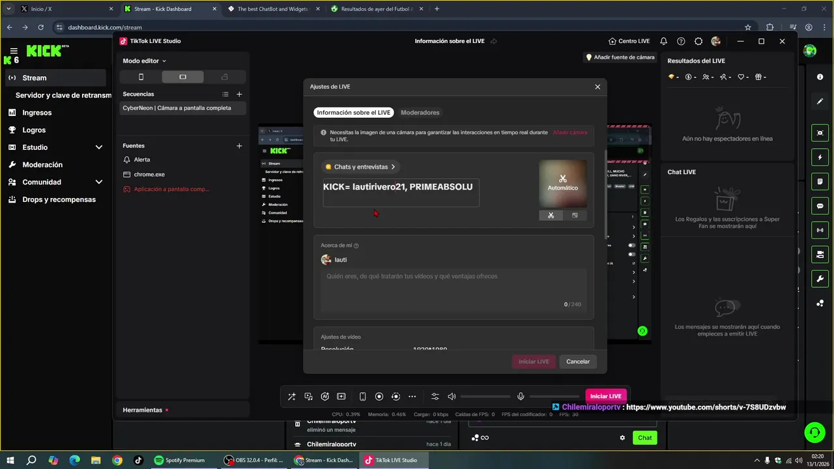This screenshot has height=469, width=834.
Task: Expand Kick Comunidad menu
Action: (55, 182)
